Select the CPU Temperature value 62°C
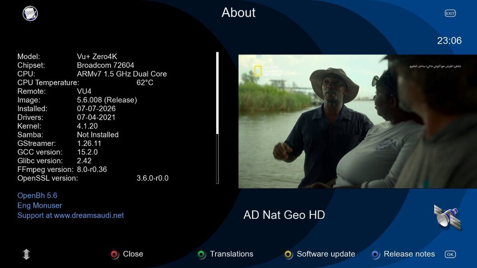Viewport: 477px width, 268px height. coord(145,82)
